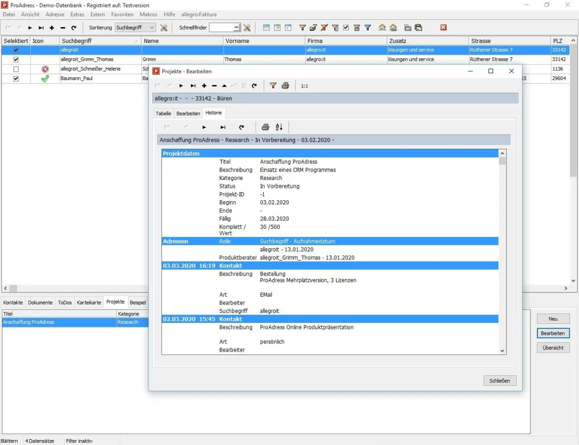Expand the Sortierung dropdown
The image size is (579, 445).
click(151, 28)
